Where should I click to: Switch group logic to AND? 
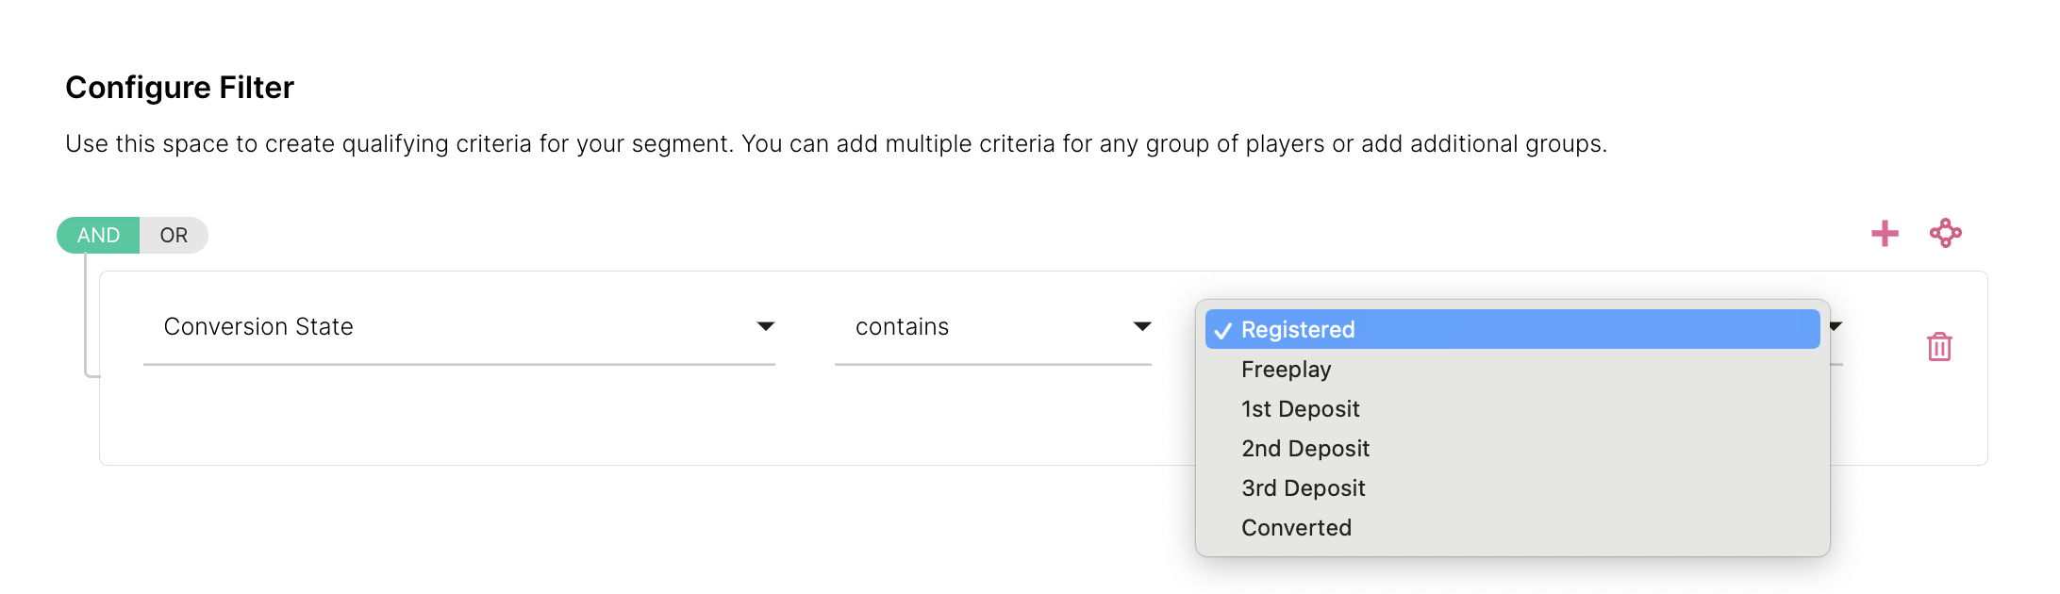98,235
